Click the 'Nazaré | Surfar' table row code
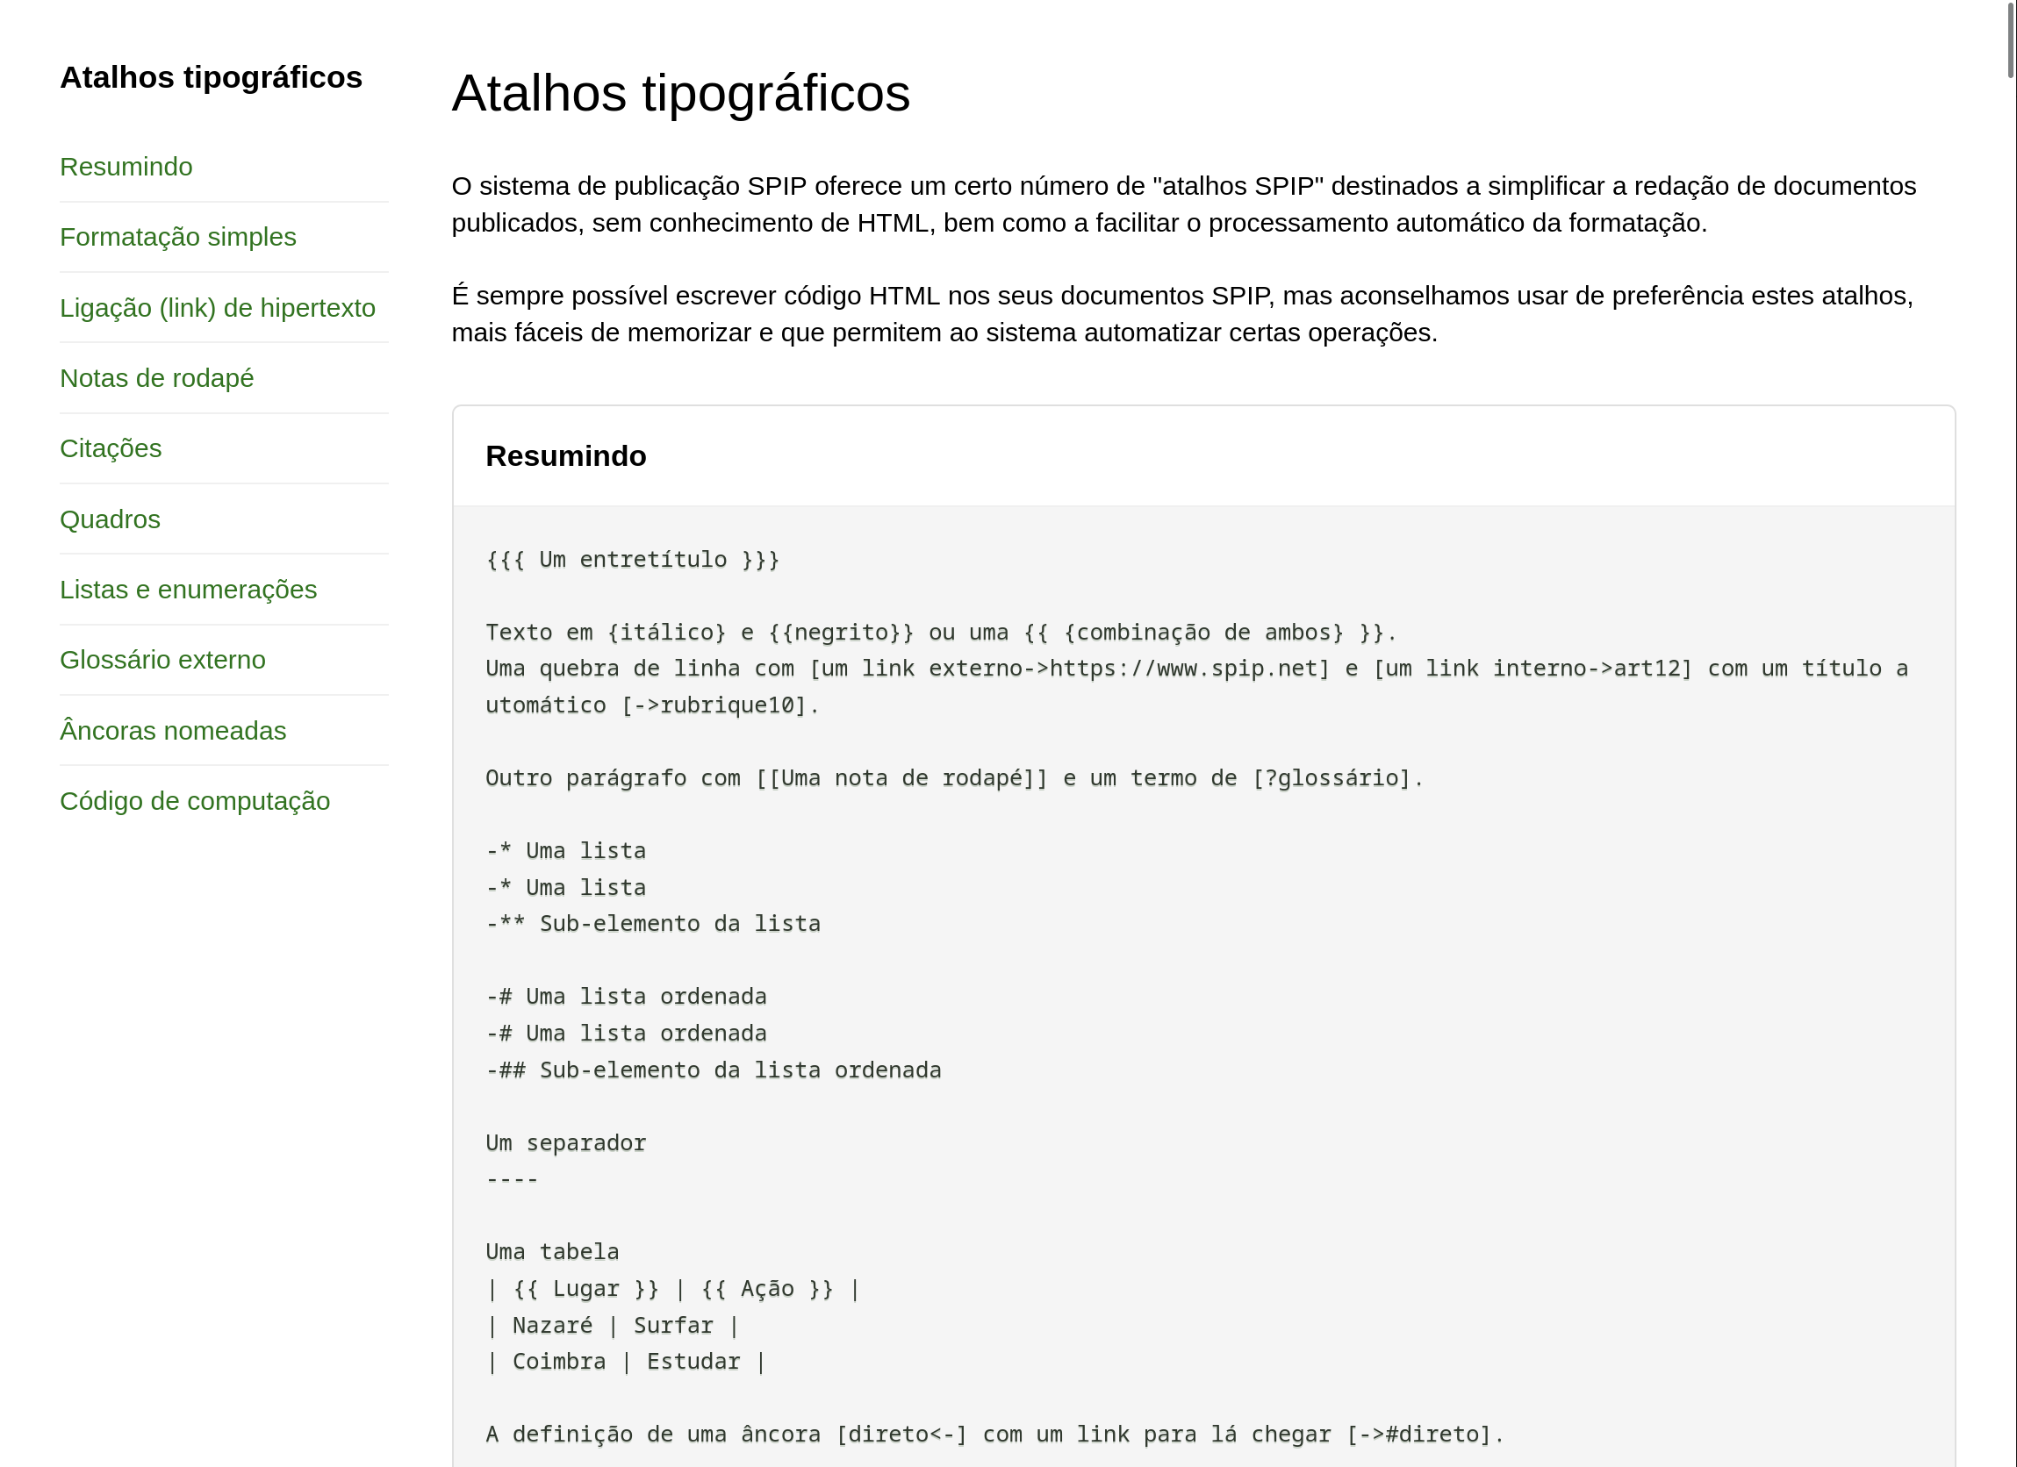The width and height of the screenshot is (2017, 1467). (613, 1326)
